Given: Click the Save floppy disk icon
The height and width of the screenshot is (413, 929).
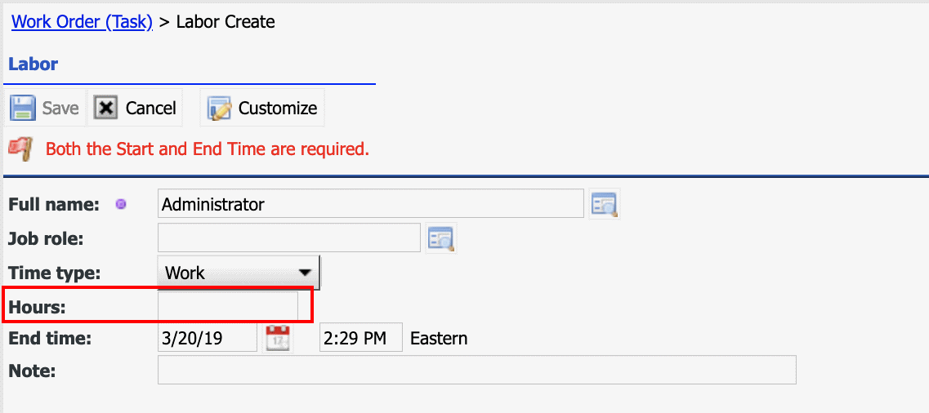Looking at the screenshot, I should (23, 109).
